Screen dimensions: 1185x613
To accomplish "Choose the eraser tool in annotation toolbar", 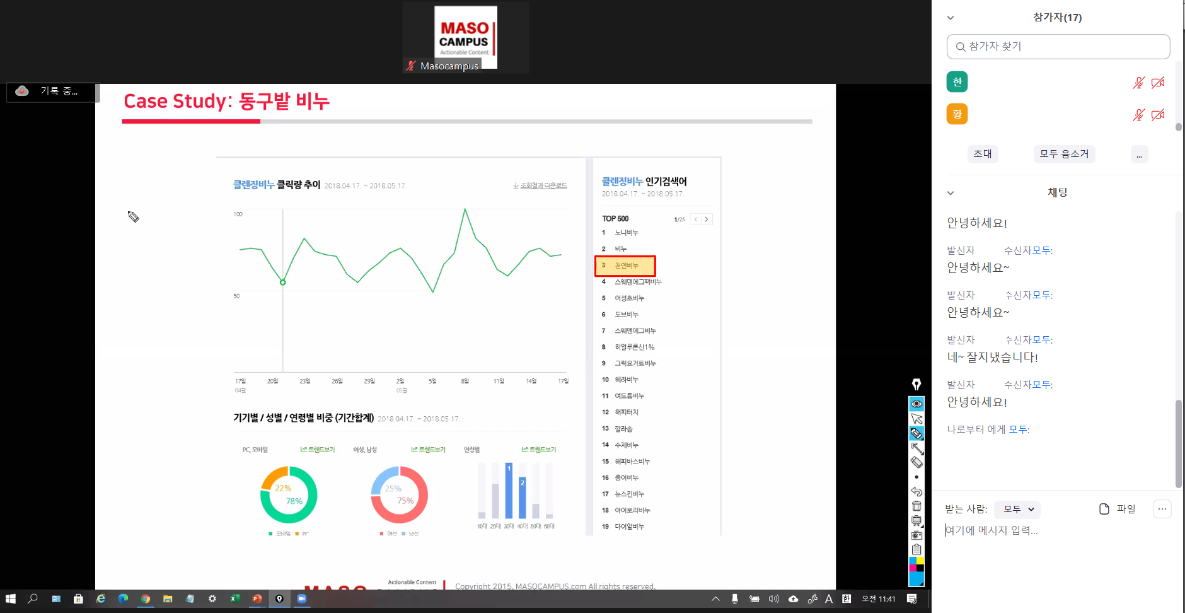I will coord(916,462).
